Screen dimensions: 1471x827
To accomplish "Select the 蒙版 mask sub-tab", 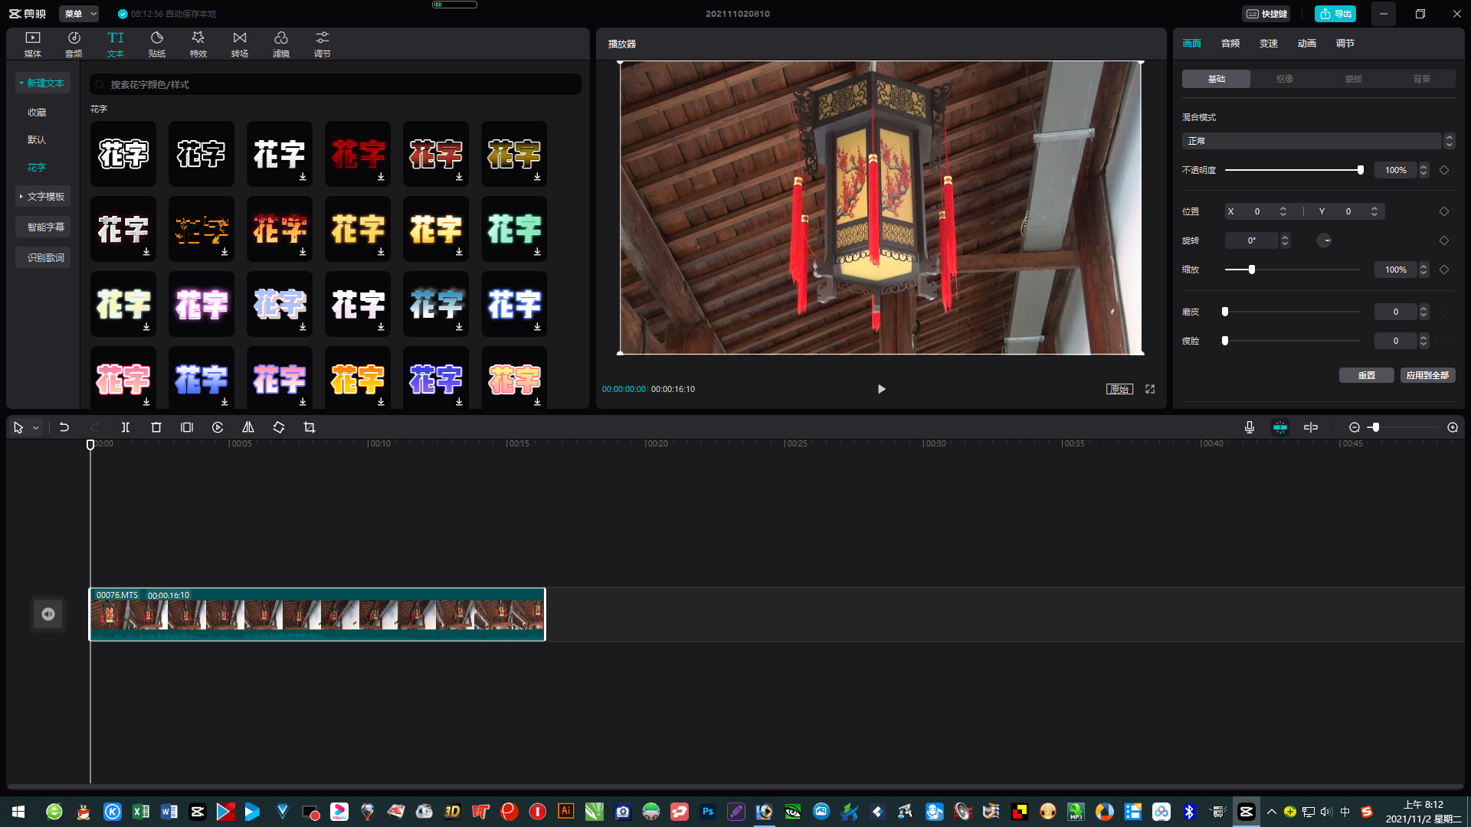I will pyautogui.click(x=1353, y=79).
